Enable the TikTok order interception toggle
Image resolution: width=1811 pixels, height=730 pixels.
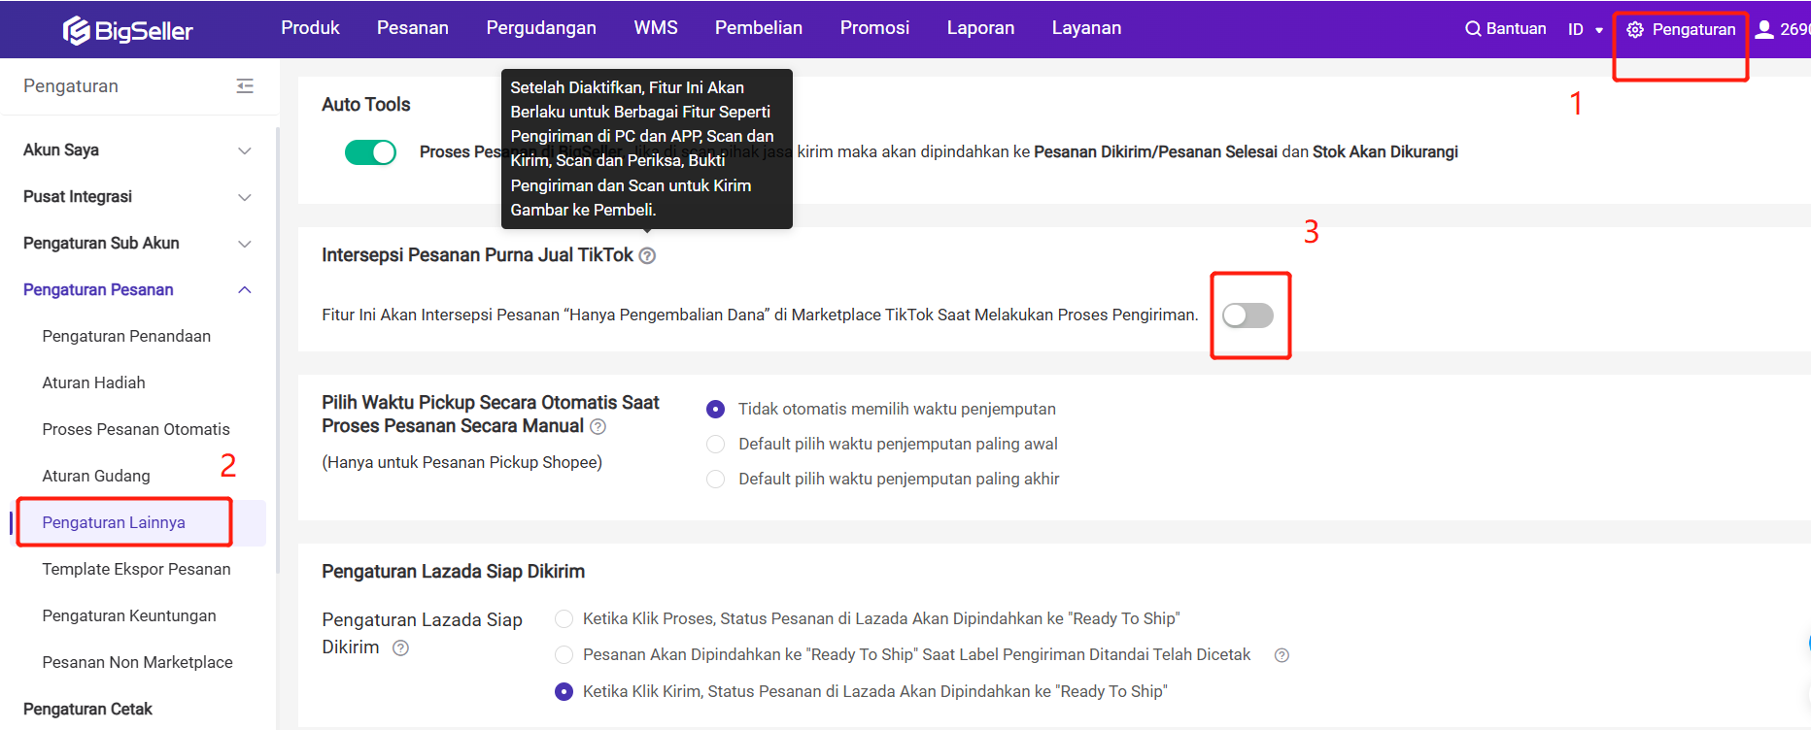(1247, 315)
